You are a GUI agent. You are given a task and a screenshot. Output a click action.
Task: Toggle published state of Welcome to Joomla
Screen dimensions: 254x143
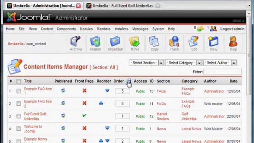63,128
